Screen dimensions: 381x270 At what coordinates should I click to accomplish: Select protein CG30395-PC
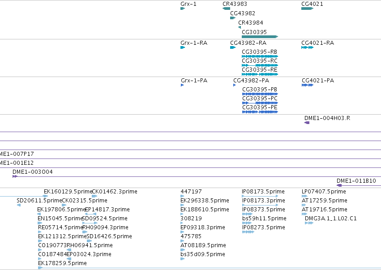(260, 99)
